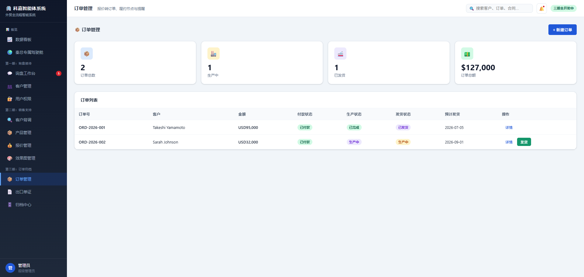Select 订单管理 in the sidebar
Viewport: 584px width, 277px height.
coord(33,179)
